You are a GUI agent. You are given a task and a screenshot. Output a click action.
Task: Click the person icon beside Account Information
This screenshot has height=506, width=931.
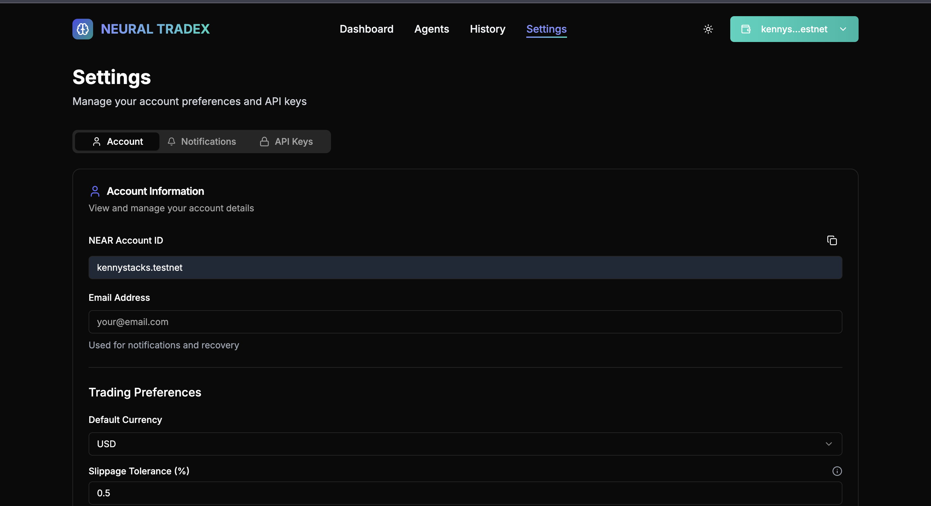(95, 191)
